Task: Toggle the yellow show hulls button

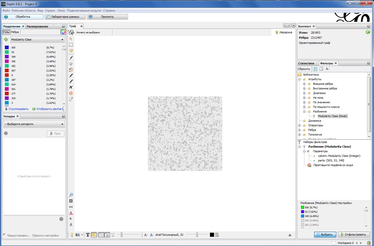Action: (94, 235)
